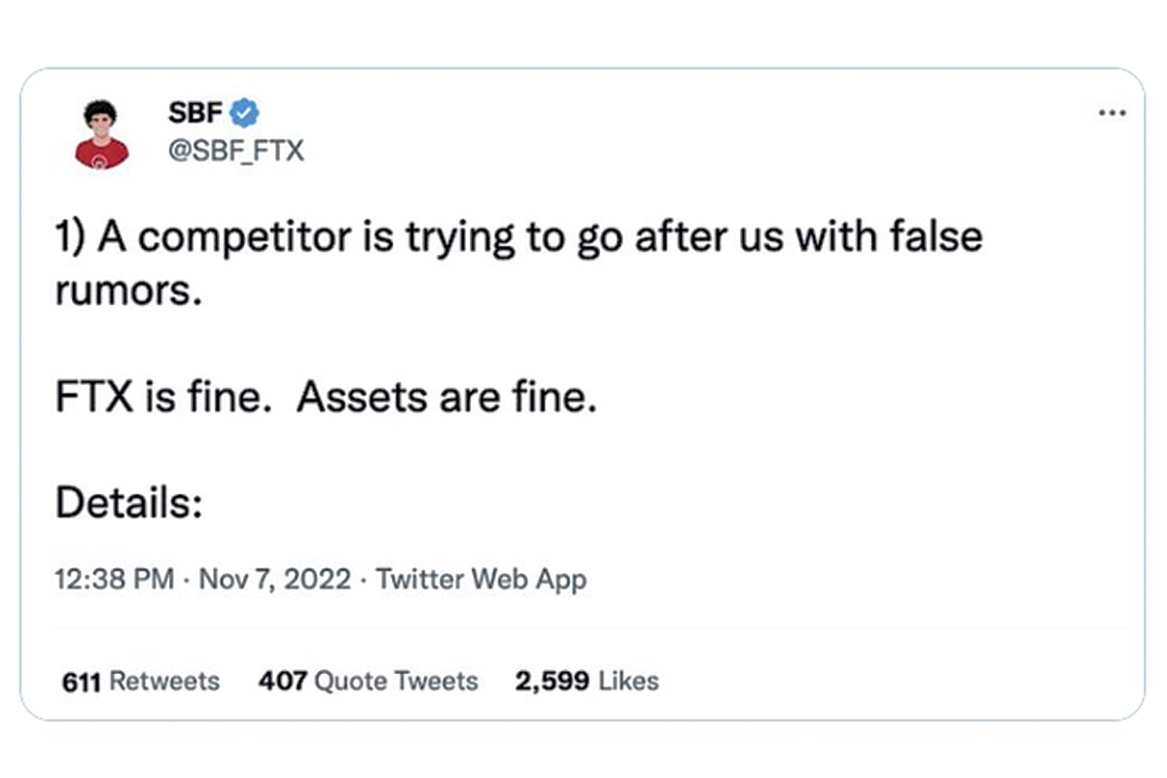Open SBF's profile avatar picture
This screenshot has height=778, width=1167.
tap(102, 134)
